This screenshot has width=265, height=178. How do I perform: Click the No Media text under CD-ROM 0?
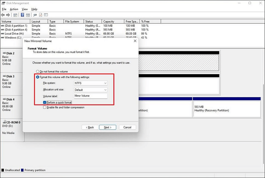(8, 133)
